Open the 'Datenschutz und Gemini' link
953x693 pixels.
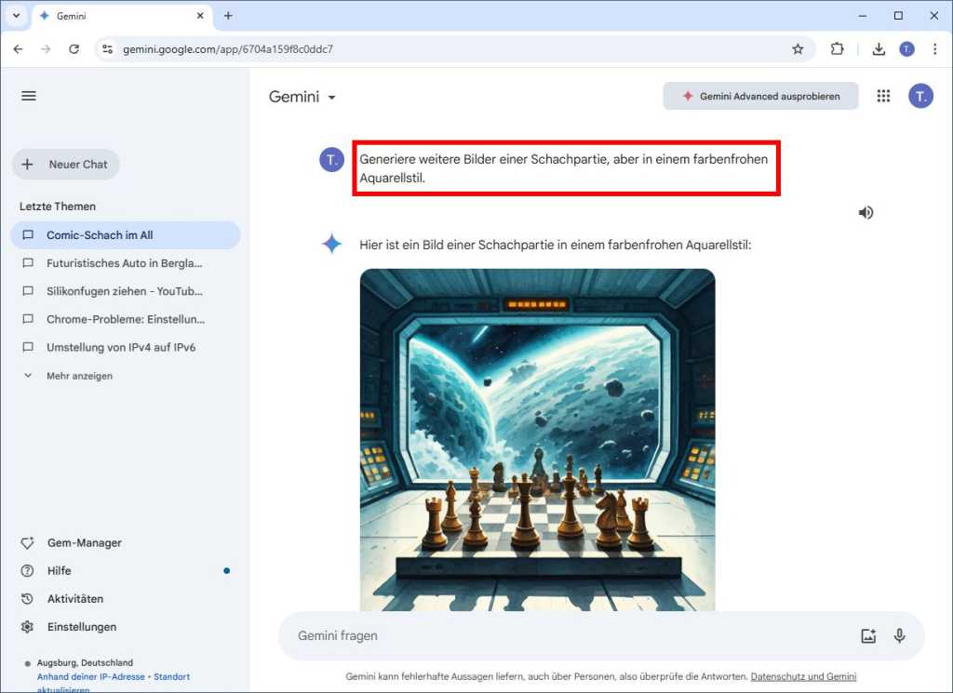click(x=803, y=676)
